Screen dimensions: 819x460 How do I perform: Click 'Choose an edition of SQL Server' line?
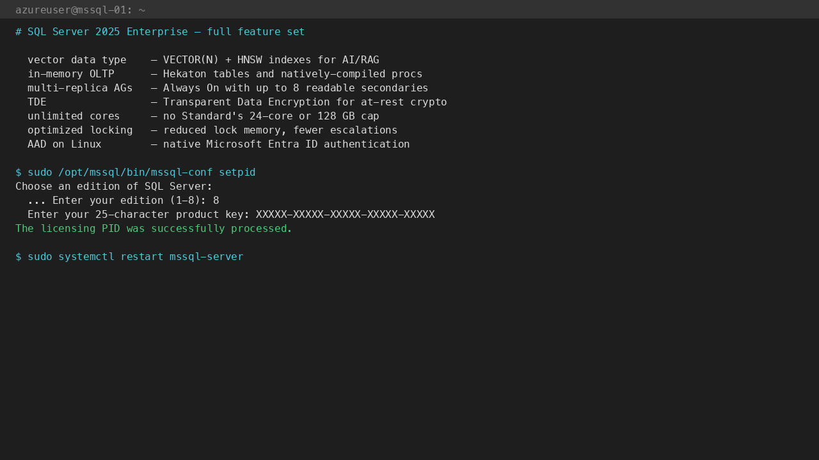point(114,187)
